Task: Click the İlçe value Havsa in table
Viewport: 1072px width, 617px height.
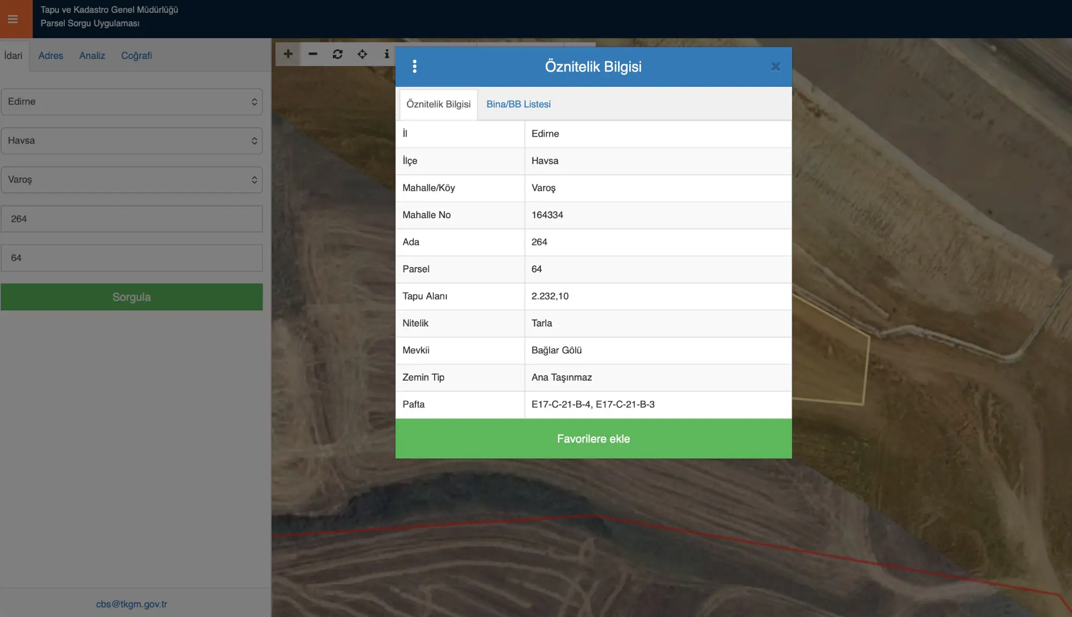Action: click(x=545, y=161)
